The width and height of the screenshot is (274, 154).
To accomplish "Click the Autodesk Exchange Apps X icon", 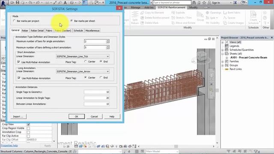I will click(x=235, y=3).
